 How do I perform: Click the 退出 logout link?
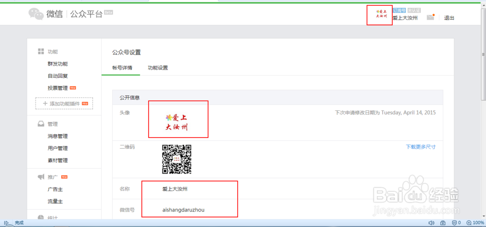pyautogui.click(x=449, y=18)
